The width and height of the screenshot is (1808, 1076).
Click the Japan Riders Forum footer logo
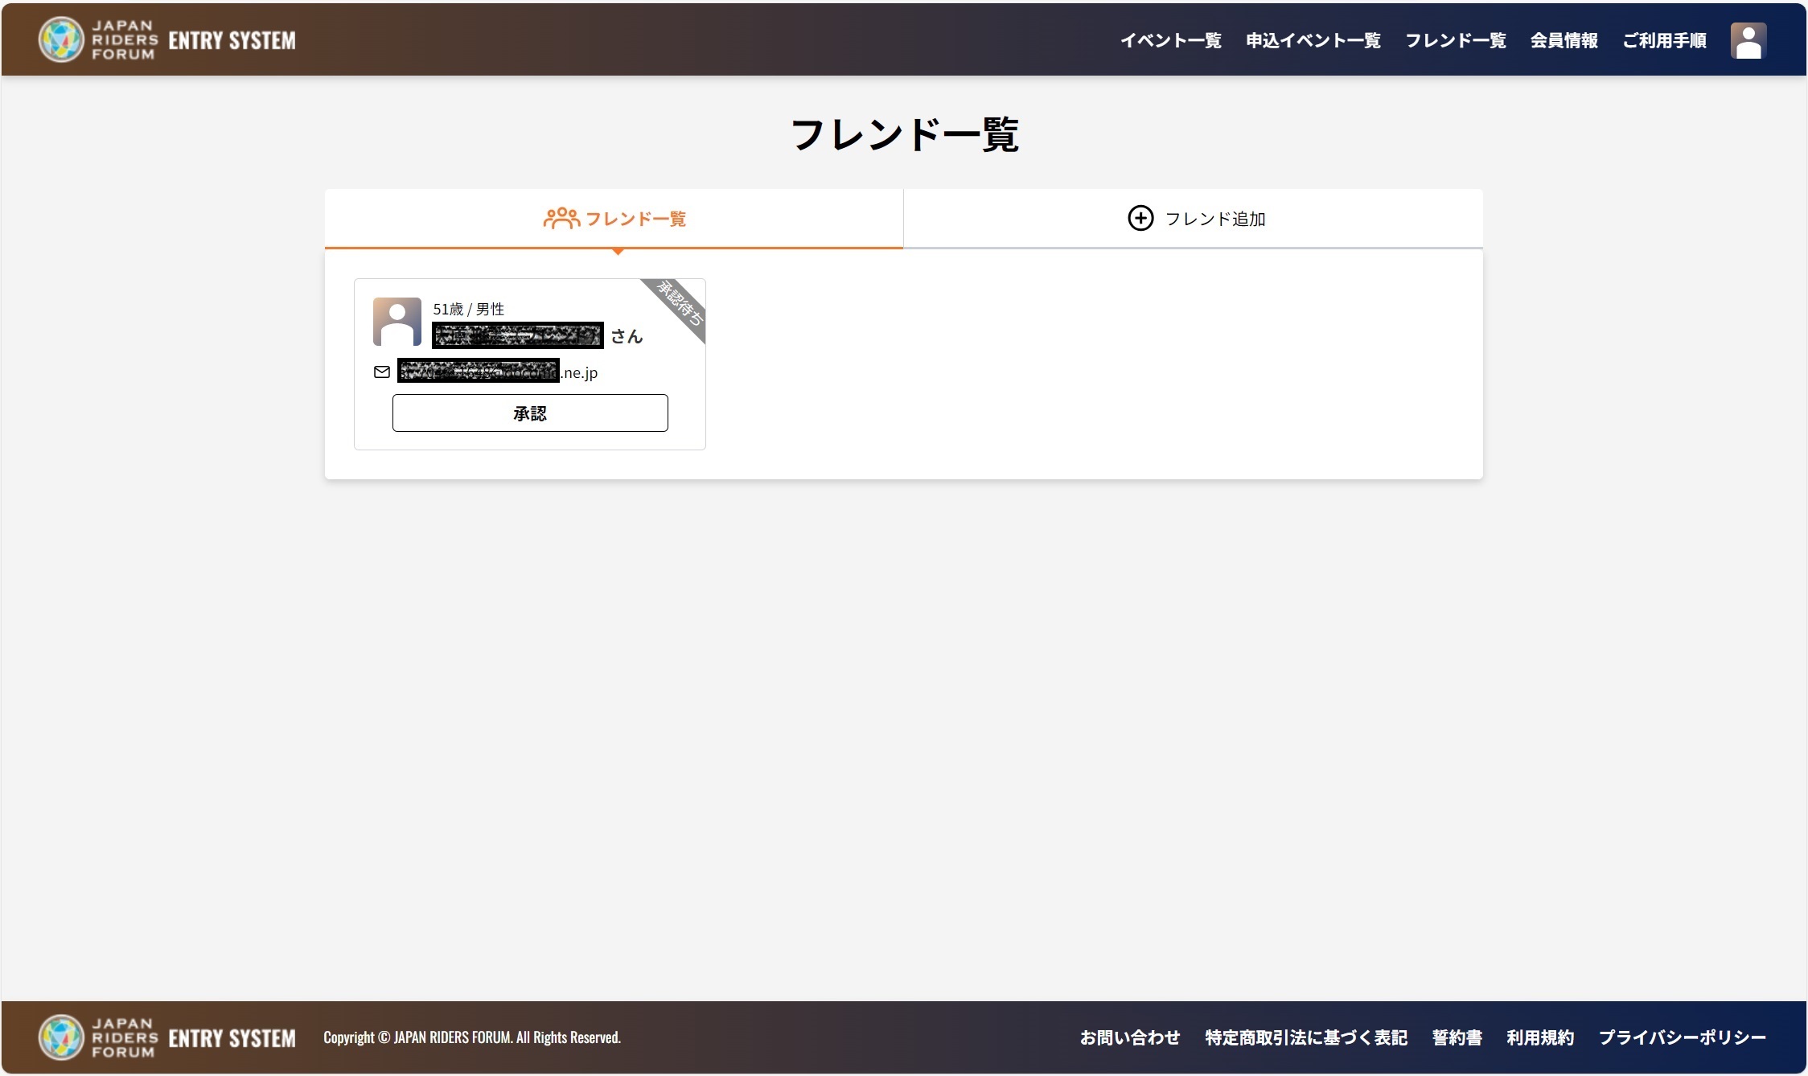tap(166, 1037)
